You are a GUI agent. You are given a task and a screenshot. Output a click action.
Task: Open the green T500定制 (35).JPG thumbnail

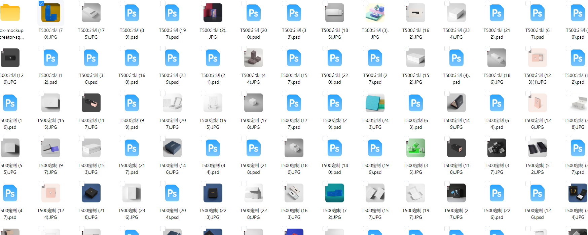(x=416, y=148)
